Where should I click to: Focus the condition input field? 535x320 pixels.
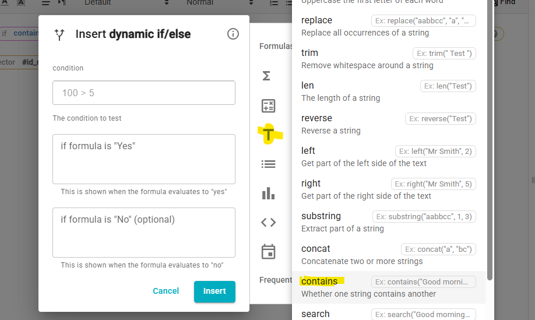click(x=144, y=93)
